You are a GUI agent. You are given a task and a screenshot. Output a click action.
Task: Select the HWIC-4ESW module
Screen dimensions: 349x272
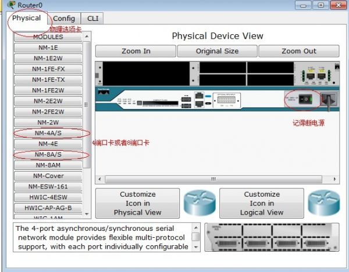pyautogui.click(x=48, y=197)
